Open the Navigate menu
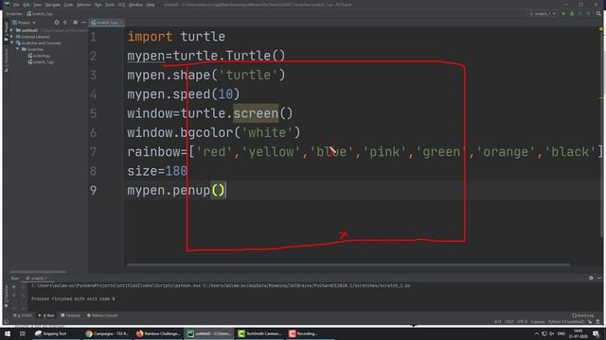The image size is (606, 340). pyautogui.click(x=53, y=5)
